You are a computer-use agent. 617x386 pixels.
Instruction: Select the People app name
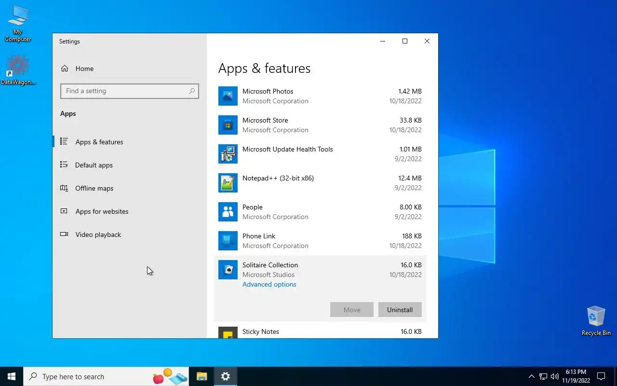point(252,207)
